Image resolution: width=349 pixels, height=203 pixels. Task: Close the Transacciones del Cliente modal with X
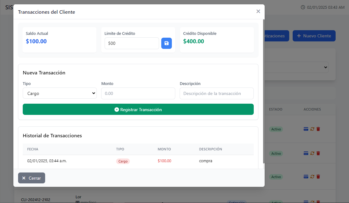[258, 12]
